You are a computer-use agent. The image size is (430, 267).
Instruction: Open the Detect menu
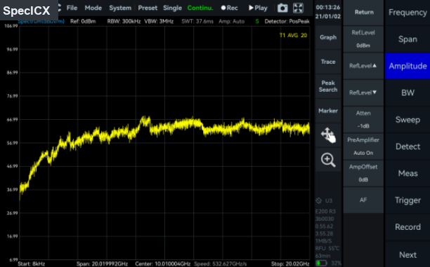[x=408, y=146]
